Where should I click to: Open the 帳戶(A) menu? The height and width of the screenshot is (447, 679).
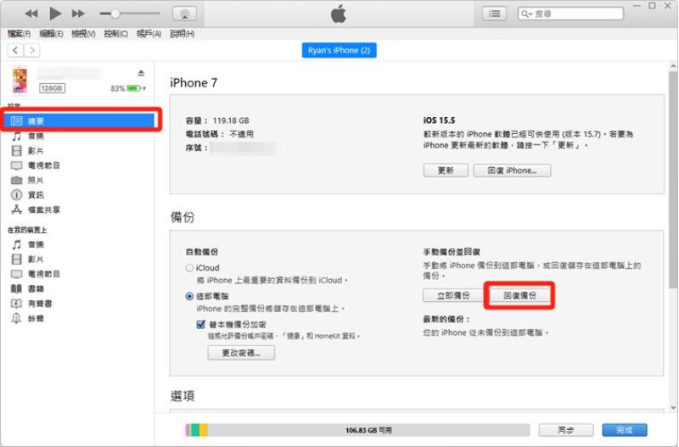(x=149, y=34)
